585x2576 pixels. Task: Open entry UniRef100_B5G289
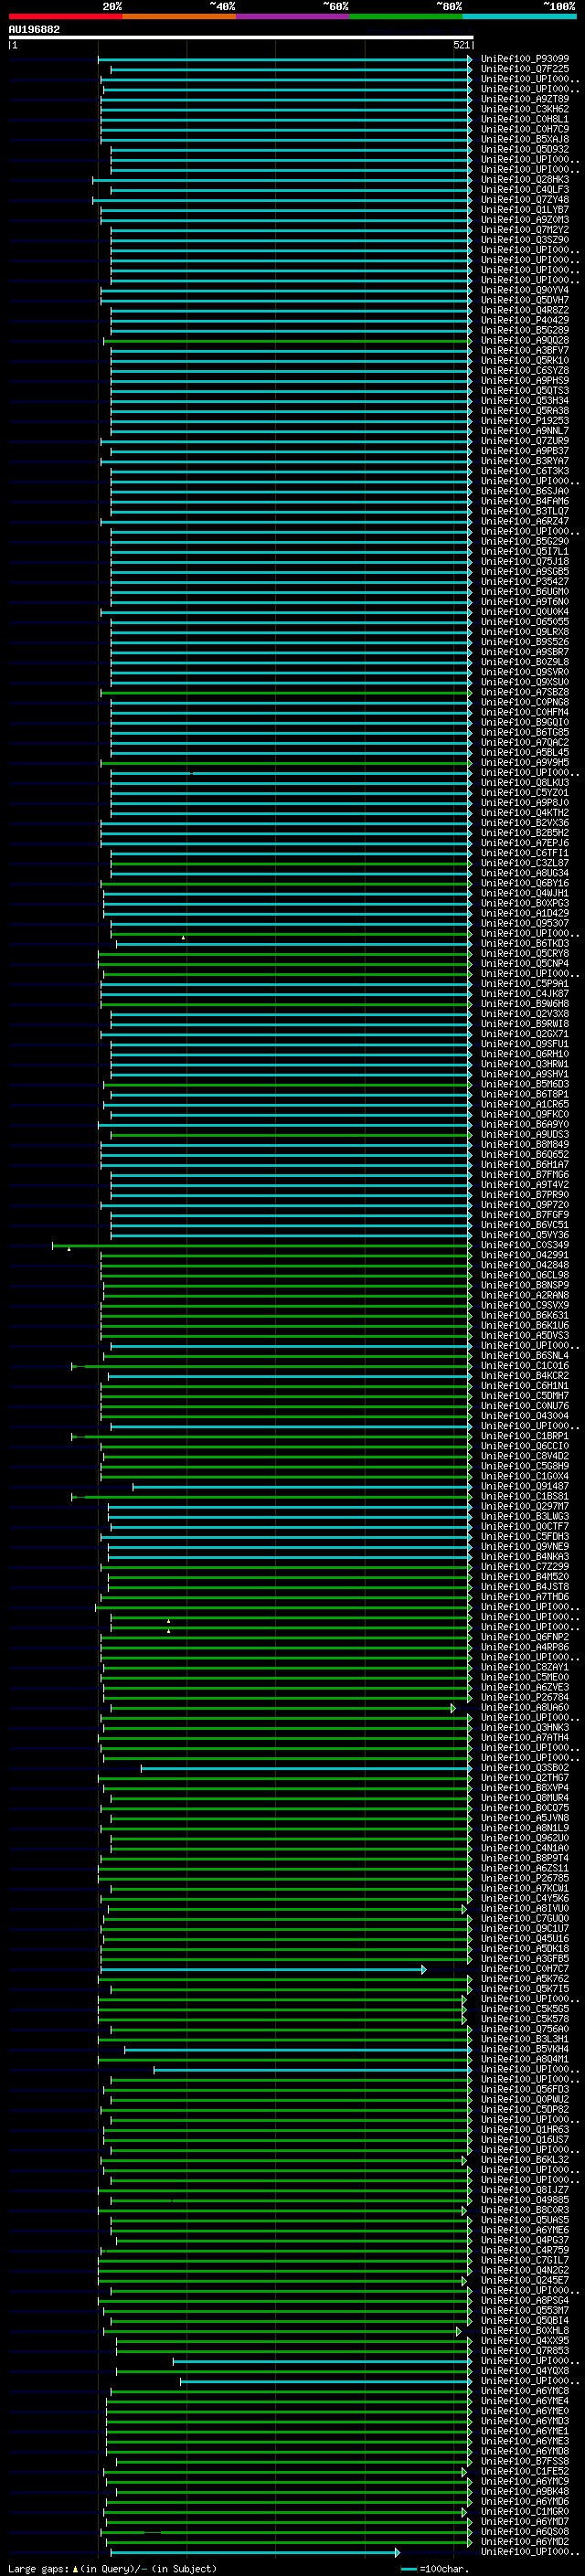tap(524, 330)
